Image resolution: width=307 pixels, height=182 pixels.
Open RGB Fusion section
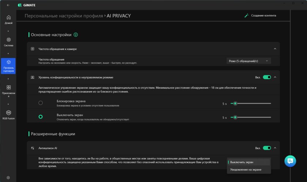click(8, 115)
